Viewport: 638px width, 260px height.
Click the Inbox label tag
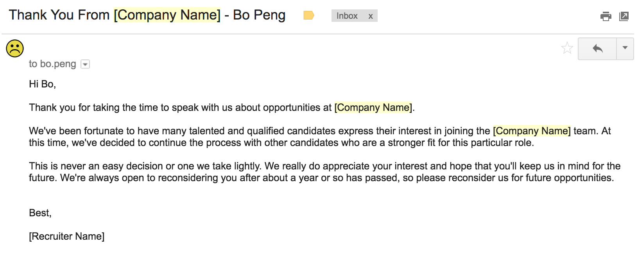click(347, 16)
